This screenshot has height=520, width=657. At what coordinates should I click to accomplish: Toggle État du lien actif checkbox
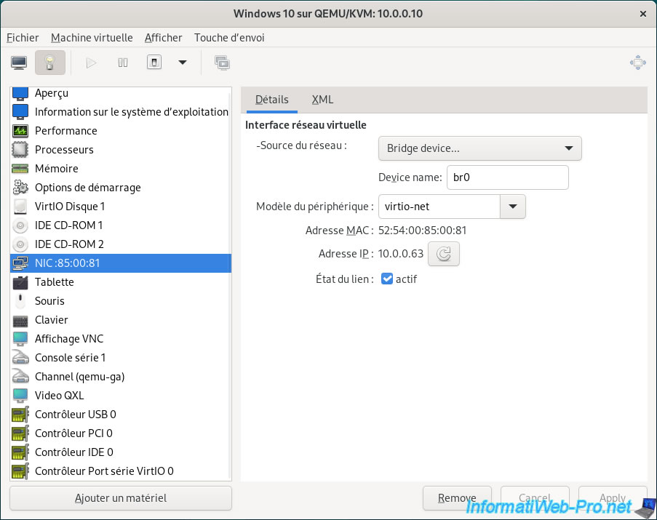click(x=387, y=279)
